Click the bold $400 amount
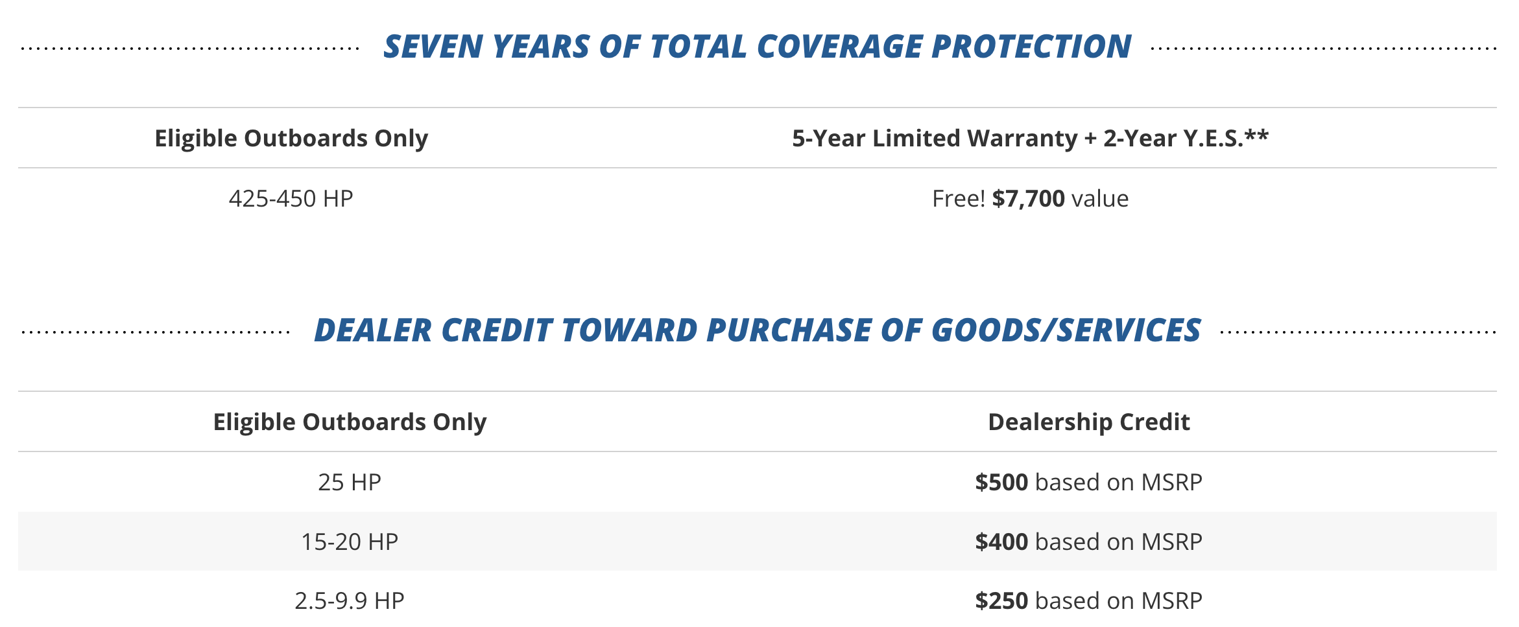This screenshot has width=1519, height=627. coord(1001,541)
